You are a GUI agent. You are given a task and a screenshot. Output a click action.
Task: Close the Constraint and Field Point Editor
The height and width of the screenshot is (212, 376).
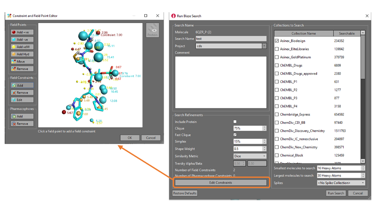tap(157, 16)
